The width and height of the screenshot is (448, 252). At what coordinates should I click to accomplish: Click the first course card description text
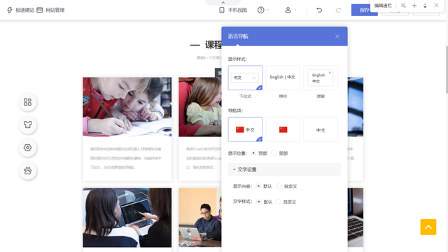click(126, 158)
